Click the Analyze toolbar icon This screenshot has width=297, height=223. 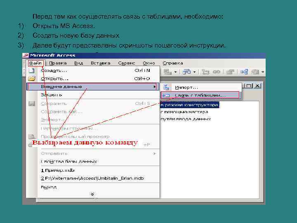tap(187, 72)
